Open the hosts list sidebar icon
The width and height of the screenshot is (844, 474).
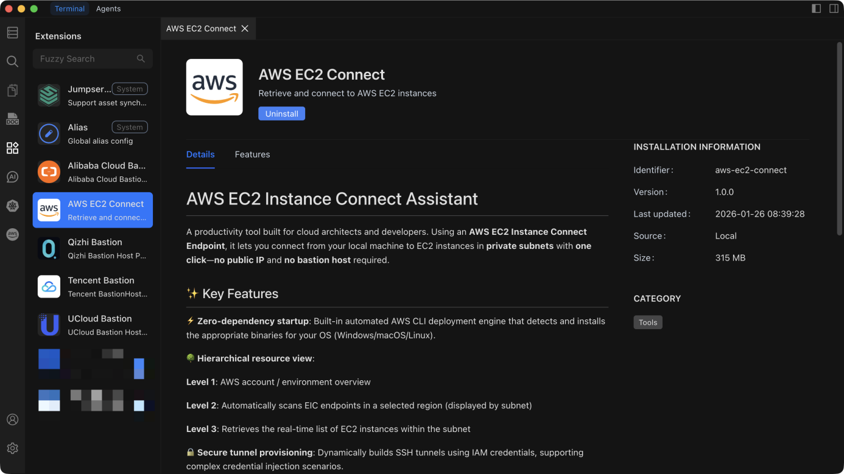point(12,33)
